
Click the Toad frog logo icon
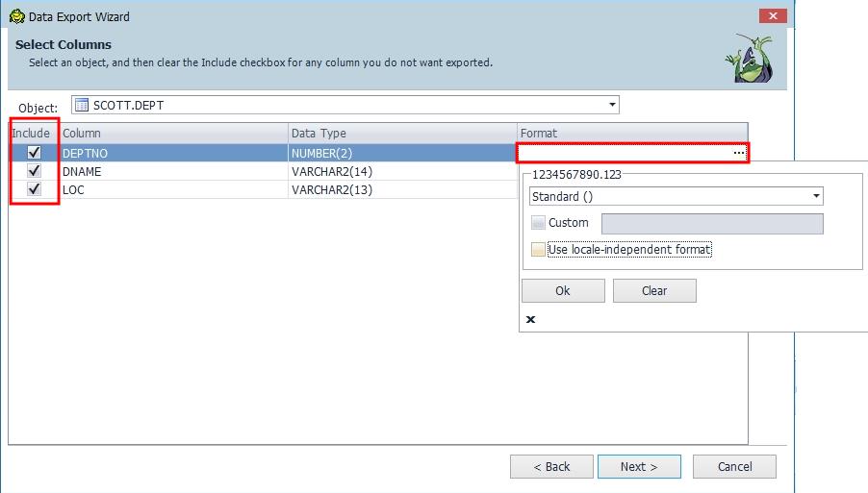click(748, 60)
